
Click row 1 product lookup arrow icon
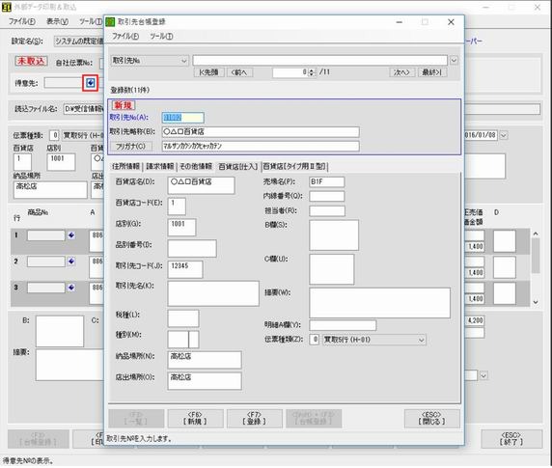(71, 235)
